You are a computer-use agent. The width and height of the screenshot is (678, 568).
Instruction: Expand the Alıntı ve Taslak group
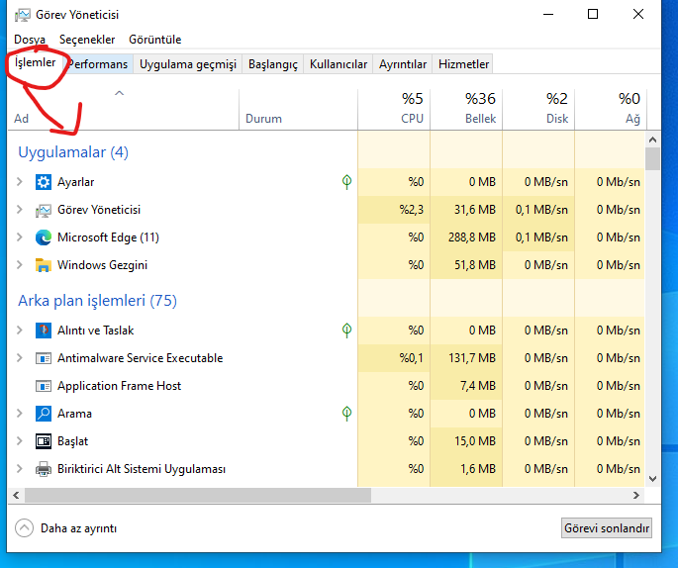coord(20,331)
